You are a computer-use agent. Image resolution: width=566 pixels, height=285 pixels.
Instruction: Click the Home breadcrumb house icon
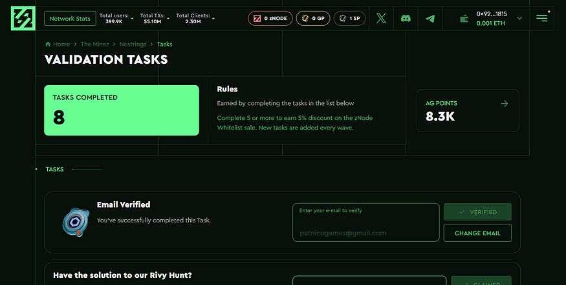[x=48, y=44]
